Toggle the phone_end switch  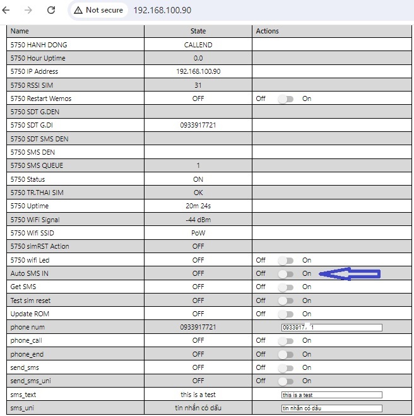[x=285, y=354]
